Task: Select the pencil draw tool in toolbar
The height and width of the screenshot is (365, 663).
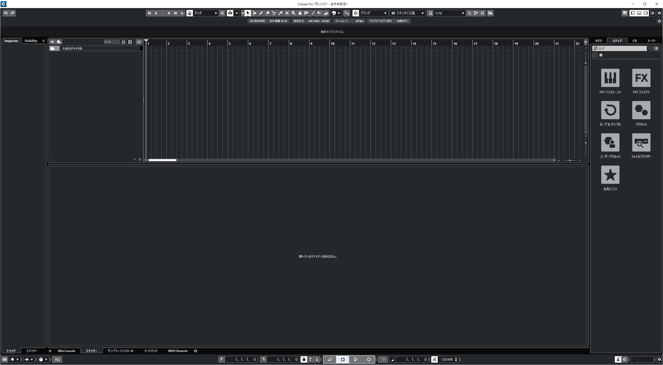Action: (x=261, y=13)
